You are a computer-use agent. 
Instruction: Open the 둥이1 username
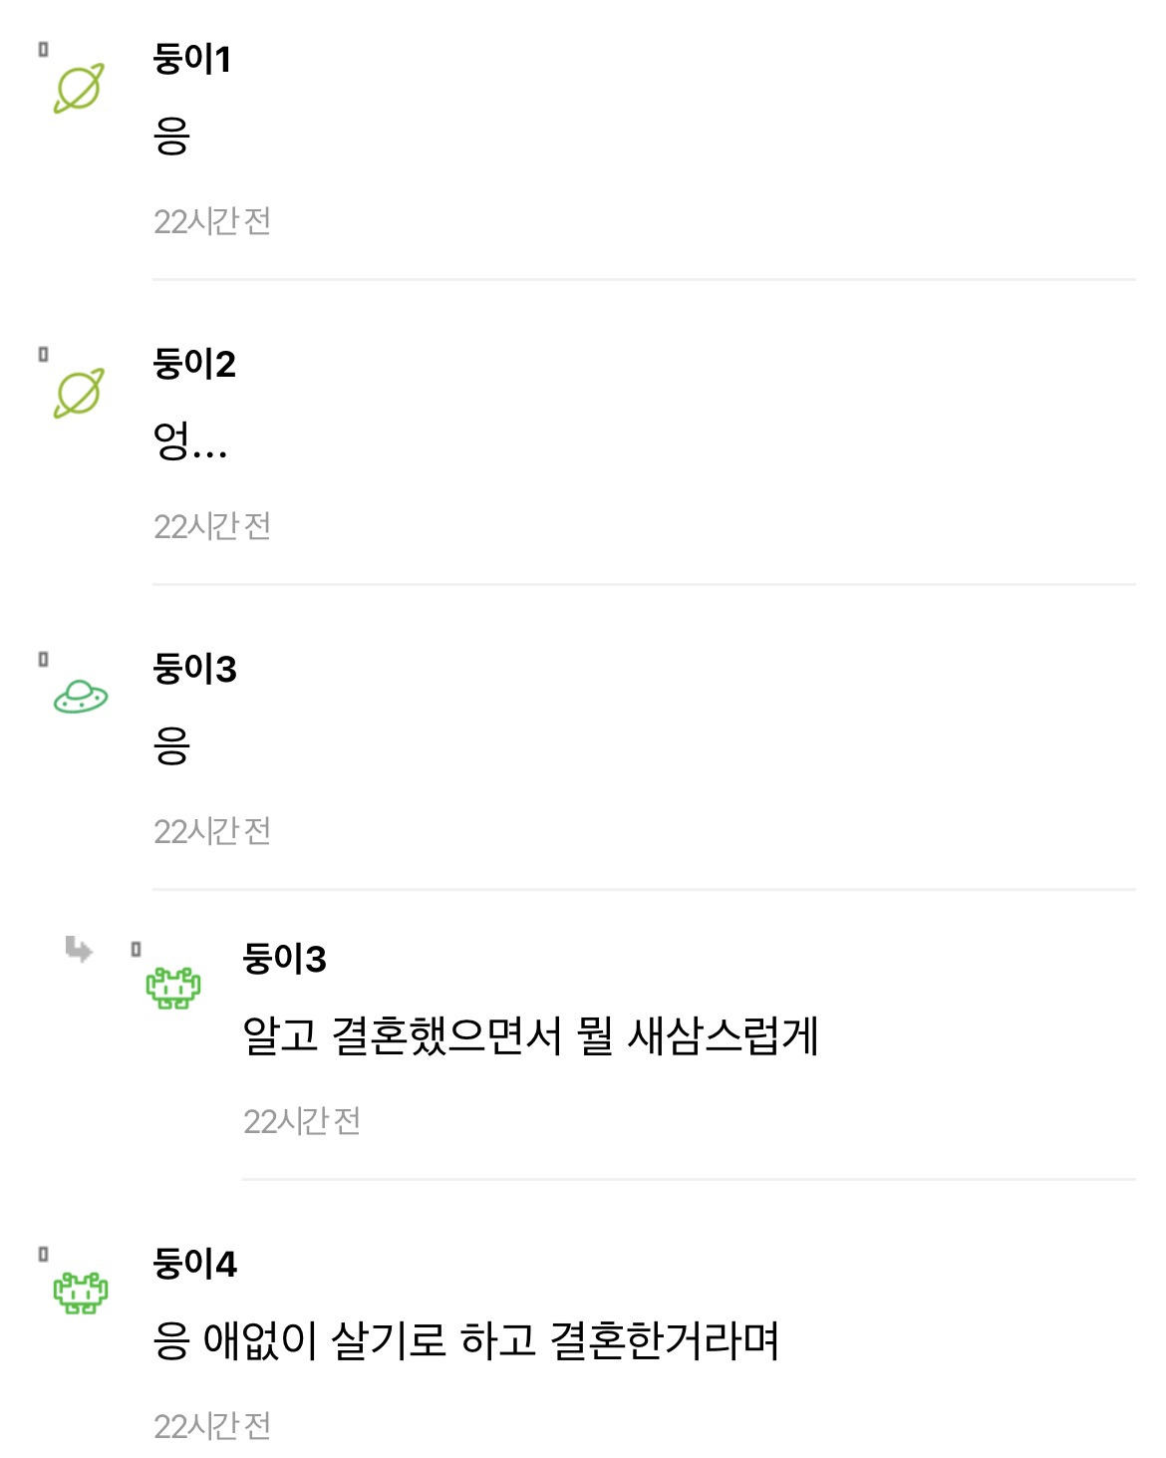192,59
